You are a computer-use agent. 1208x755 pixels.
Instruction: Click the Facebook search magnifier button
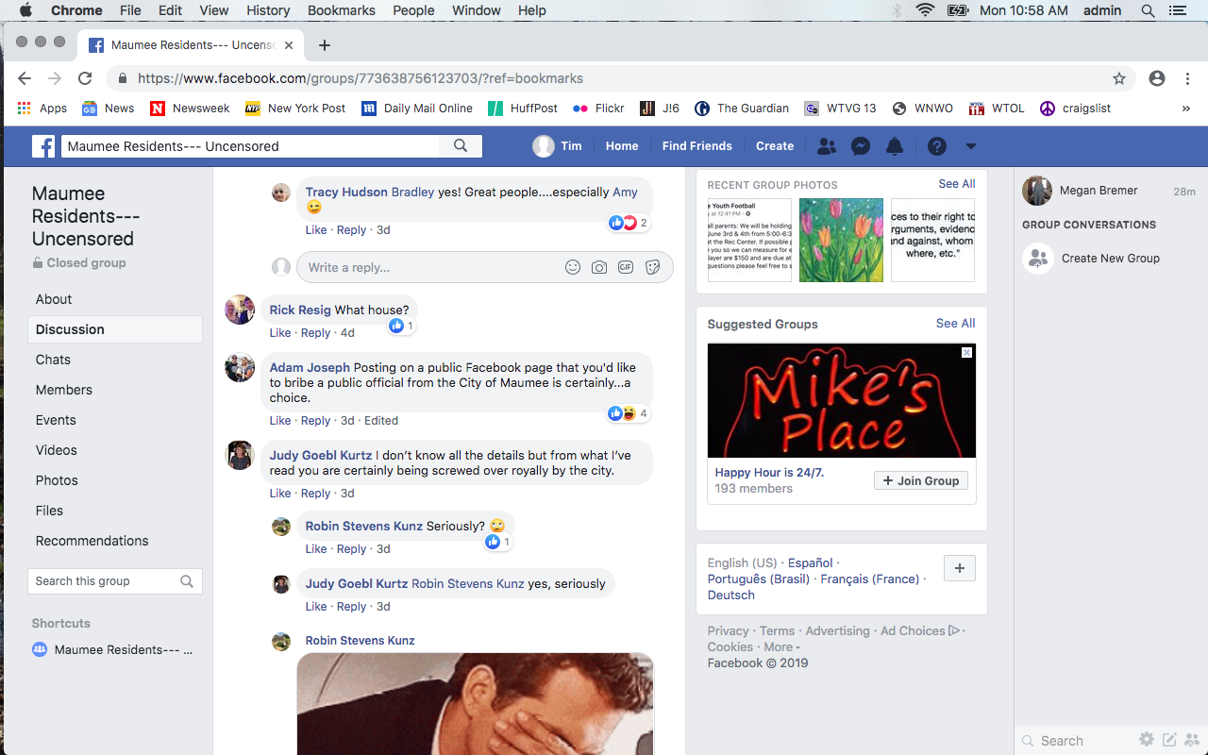click(461, 146)
